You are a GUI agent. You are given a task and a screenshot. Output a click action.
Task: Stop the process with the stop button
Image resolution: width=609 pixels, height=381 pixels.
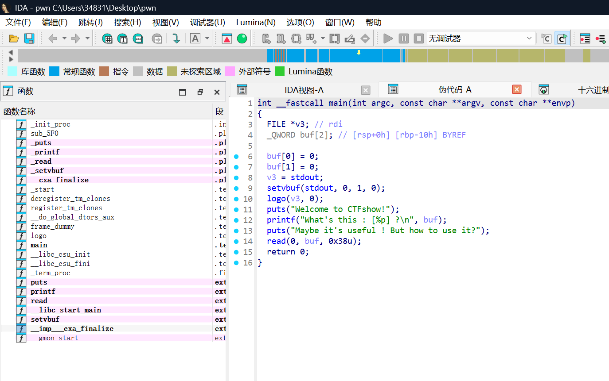[x=419, y=38]
